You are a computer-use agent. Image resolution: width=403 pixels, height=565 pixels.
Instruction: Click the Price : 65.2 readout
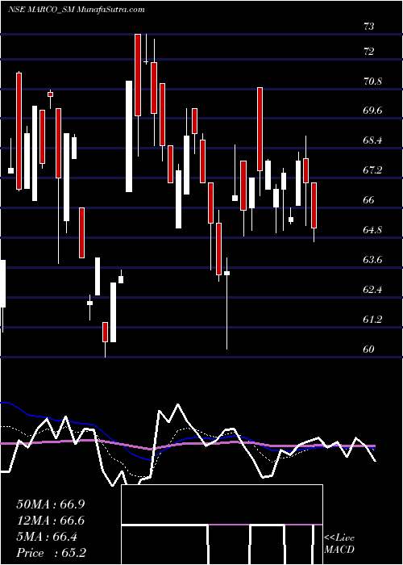click(x=52, y=553)
